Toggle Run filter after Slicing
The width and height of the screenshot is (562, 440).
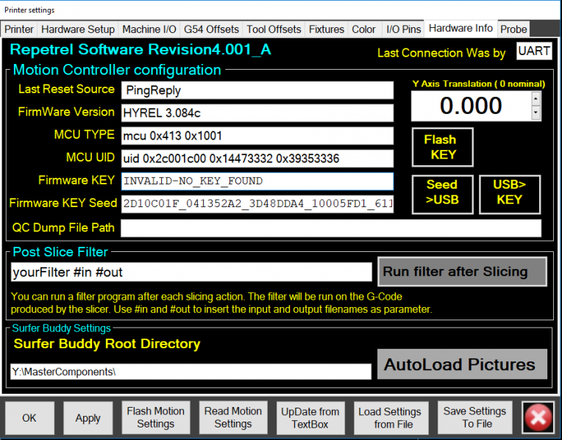462,272
